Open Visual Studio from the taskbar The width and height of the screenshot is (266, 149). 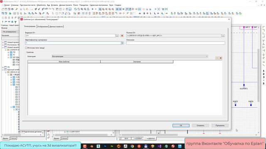[x=159, y=146]
